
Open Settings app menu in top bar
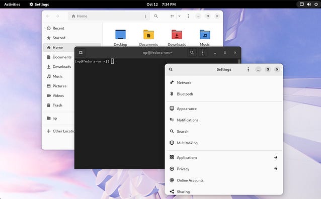[39, 5]
